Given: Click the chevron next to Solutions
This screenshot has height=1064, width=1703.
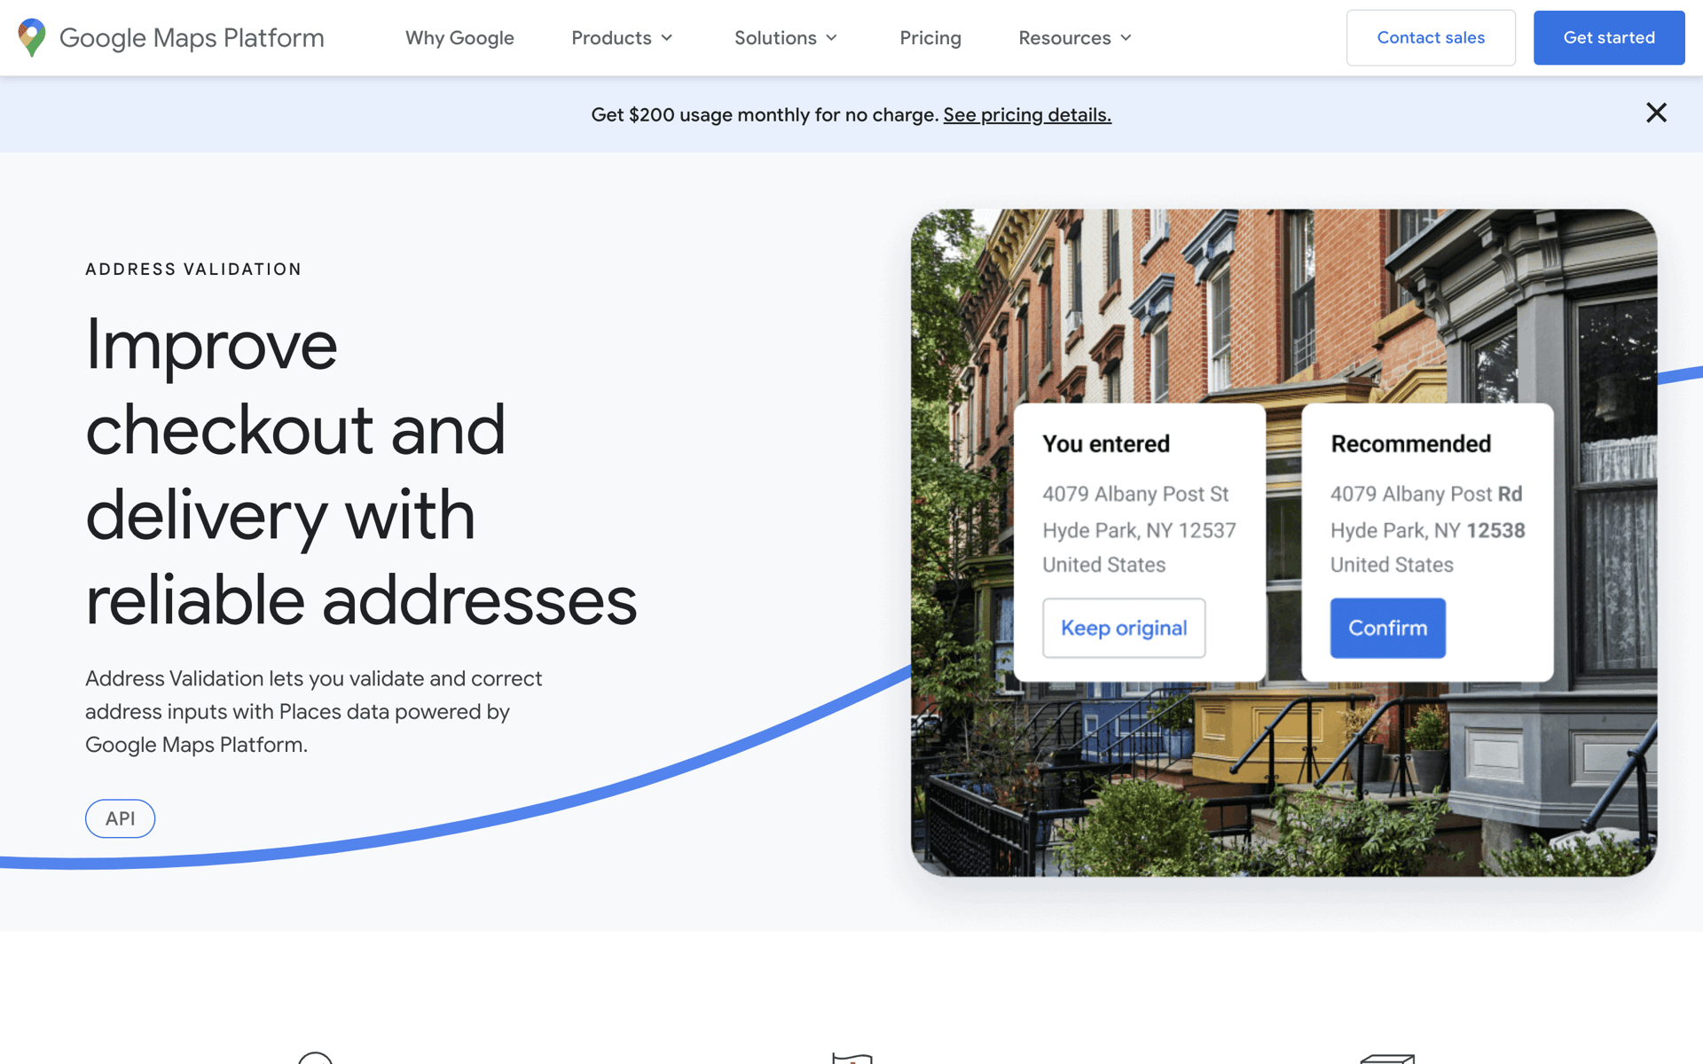Looking at the screenshot, I should (x=831, y=38).
